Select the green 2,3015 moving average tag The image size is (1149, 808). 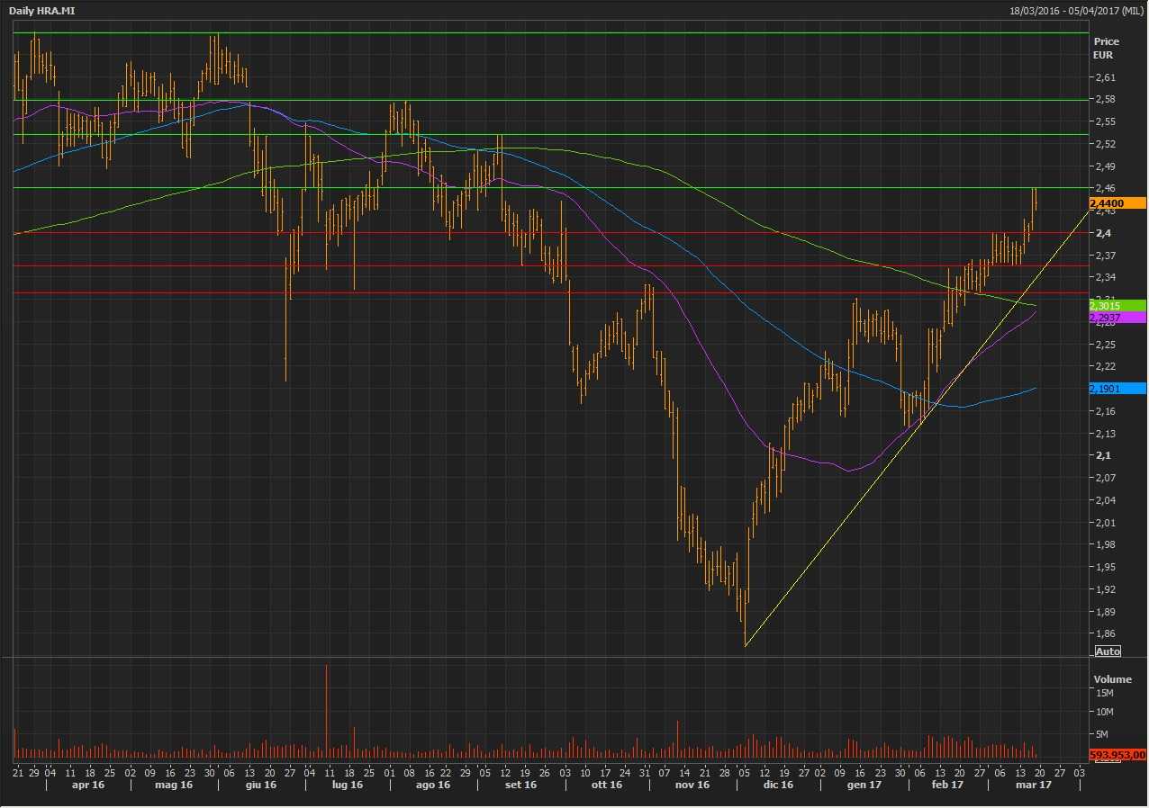1117,306
